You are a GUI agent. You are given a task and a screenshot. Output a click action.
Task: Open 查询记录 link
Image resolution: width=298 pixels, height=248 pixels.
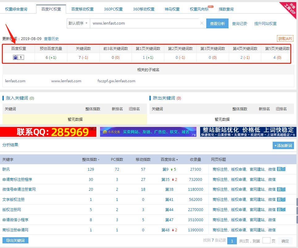[x=239, y=23]
